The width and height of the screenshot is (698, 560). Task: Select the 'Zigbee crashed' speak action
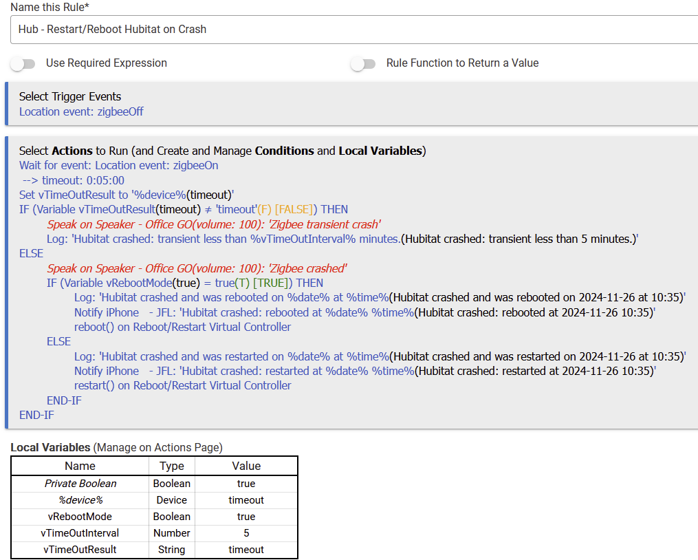pyautogui.click(x=197, y=268)
